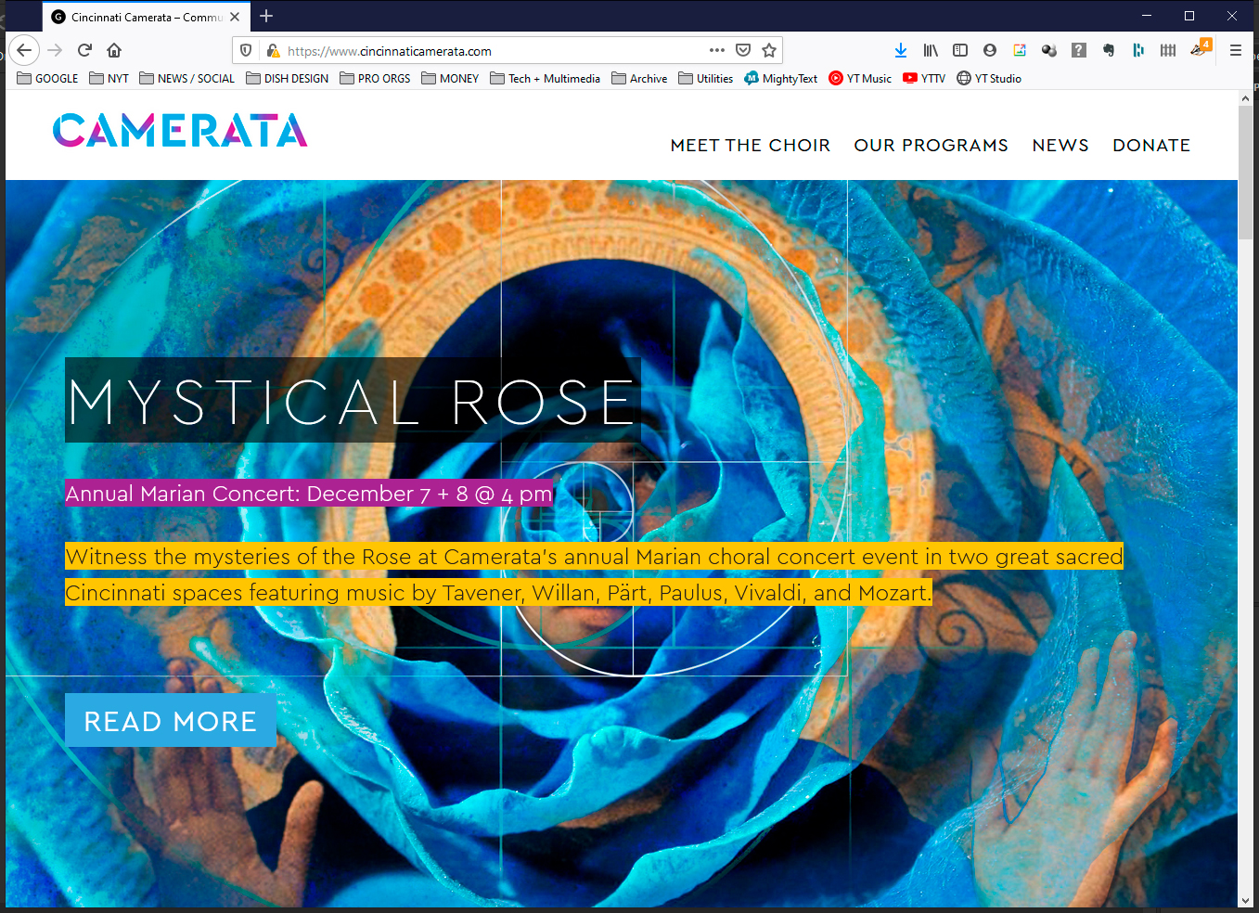Image resolution: width=1259 pixels, height=913 pixels.
Task: Open the Library bookshelf icon
Action: (931, 50)
